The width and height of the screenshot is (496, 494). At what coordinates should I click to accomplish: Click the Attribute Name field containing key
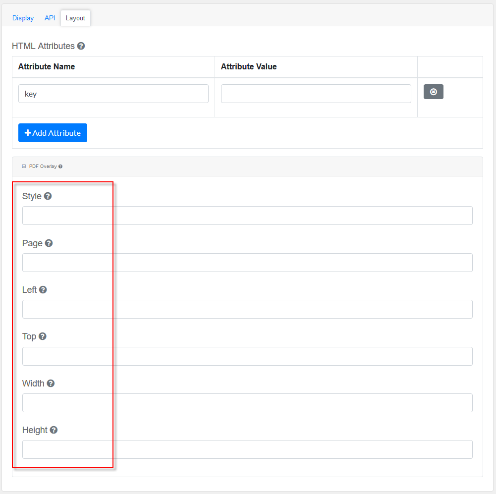[x=113, y=94]
